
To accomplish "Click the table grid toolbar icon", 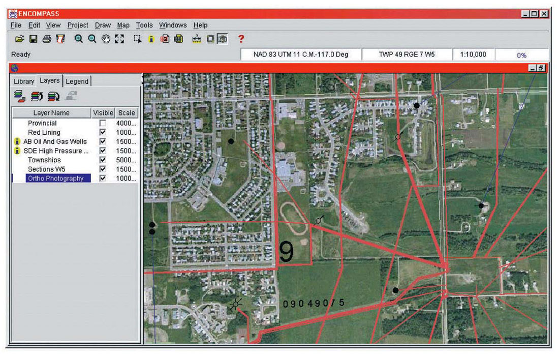I will coord(178,39).
